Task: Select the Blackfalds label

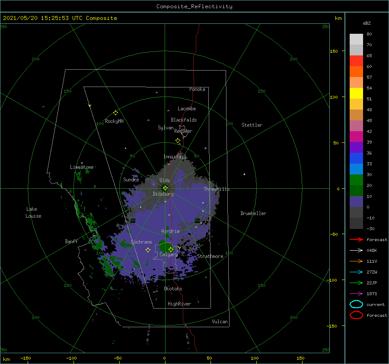Action: pos(184,120)
